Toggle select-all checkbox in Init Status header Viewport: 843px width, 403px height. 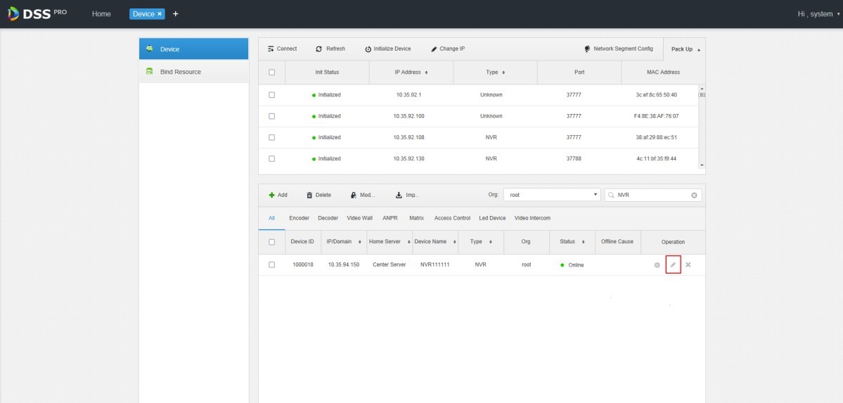tap(271, 72)
